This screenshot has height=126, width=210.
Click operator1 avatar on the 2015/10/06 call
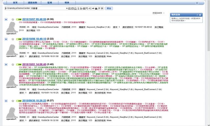12,50
